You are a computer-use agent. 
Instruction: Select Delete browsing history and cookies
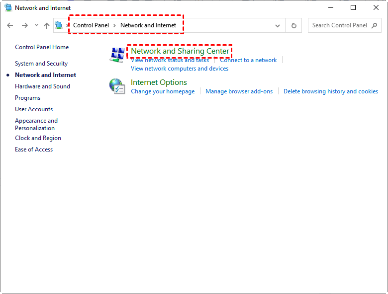point(331,91)
